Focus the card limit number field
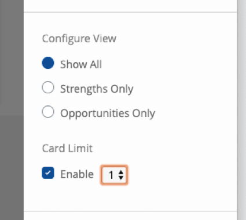Image resolution: width=246 pixels, height=220 pixels. (x=114, y=175)
